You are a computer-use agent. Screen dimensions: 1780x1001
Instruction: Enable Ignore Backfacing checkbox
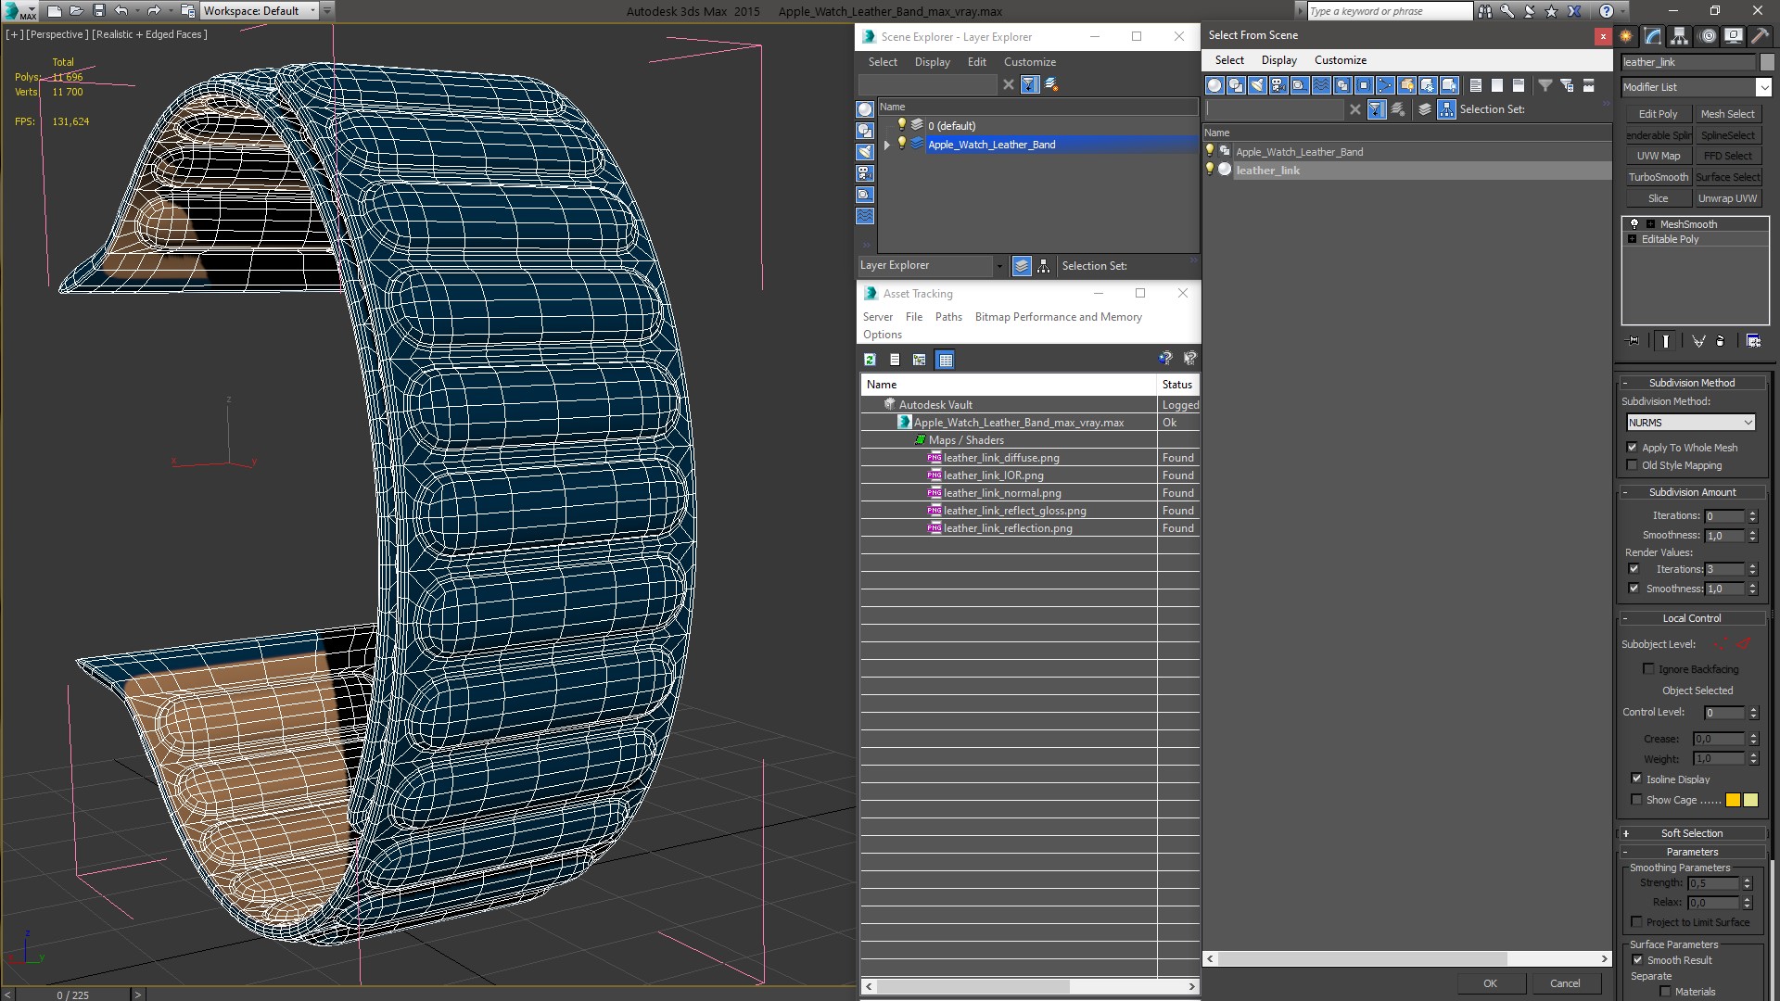(1648, 668)
